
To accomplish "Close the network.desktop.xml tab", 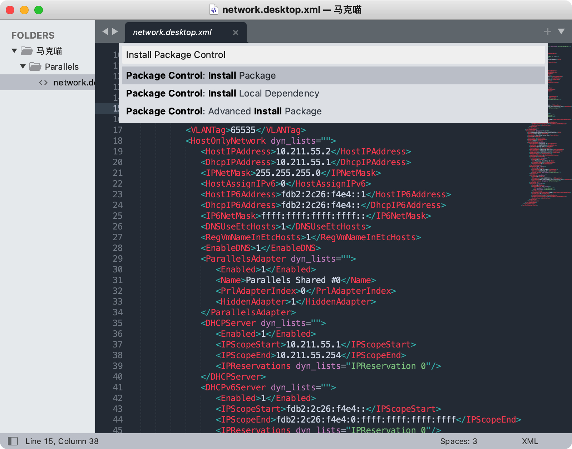I will pyautogui.click(x=236, y=32).
